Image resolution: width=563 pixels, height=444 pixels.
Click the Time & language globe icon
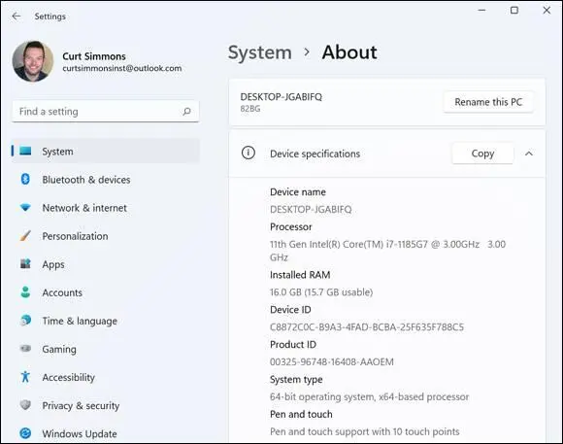coord(25,321)
